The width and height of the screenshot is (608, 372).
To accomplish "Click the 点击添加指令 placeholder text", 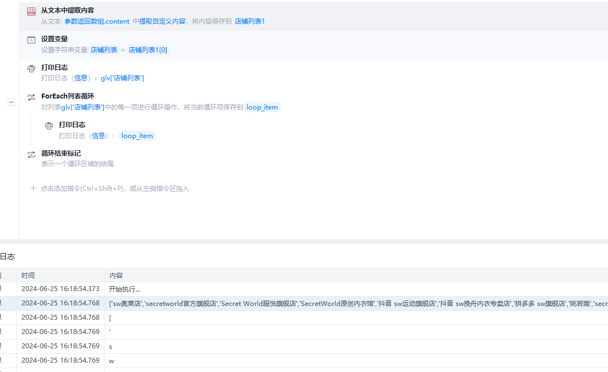I will point(115,189).
